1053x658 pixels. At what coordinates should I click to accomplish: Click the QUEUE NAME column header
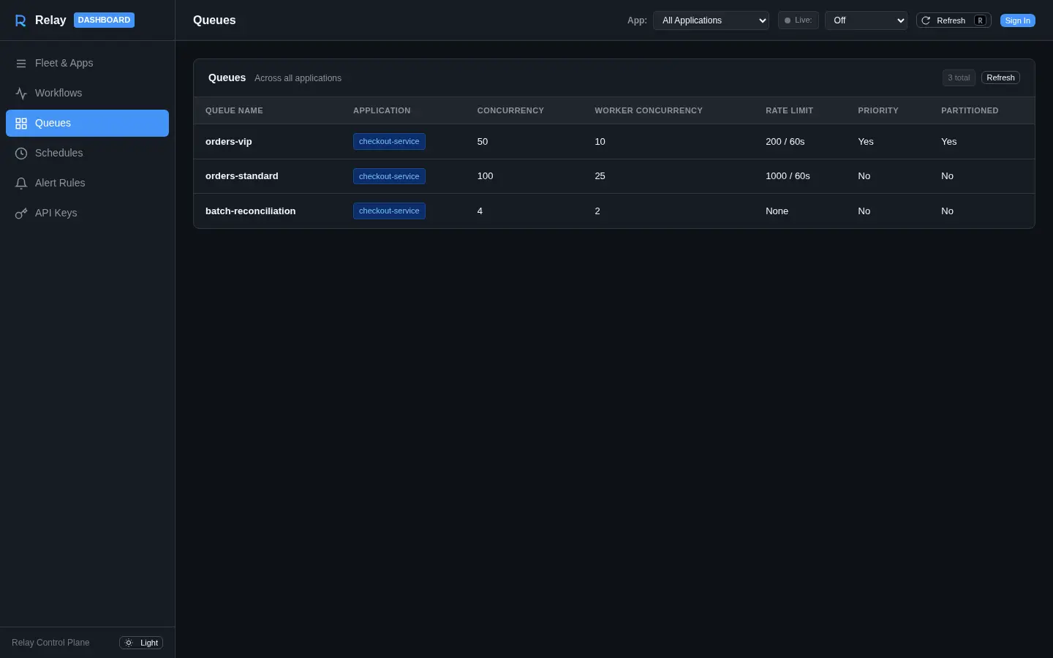click(234, 110)
